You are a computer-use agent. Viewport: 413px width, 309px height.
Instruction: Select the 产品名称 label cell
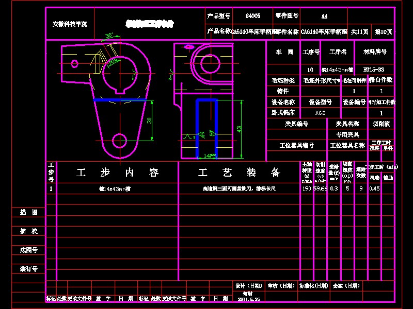point(218,31)
